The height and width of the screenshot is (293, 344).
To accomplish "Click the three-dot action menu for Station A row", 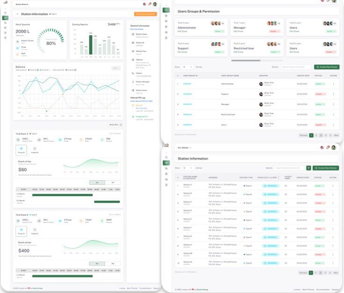I will pyautogui.click(x=333, y=185).
